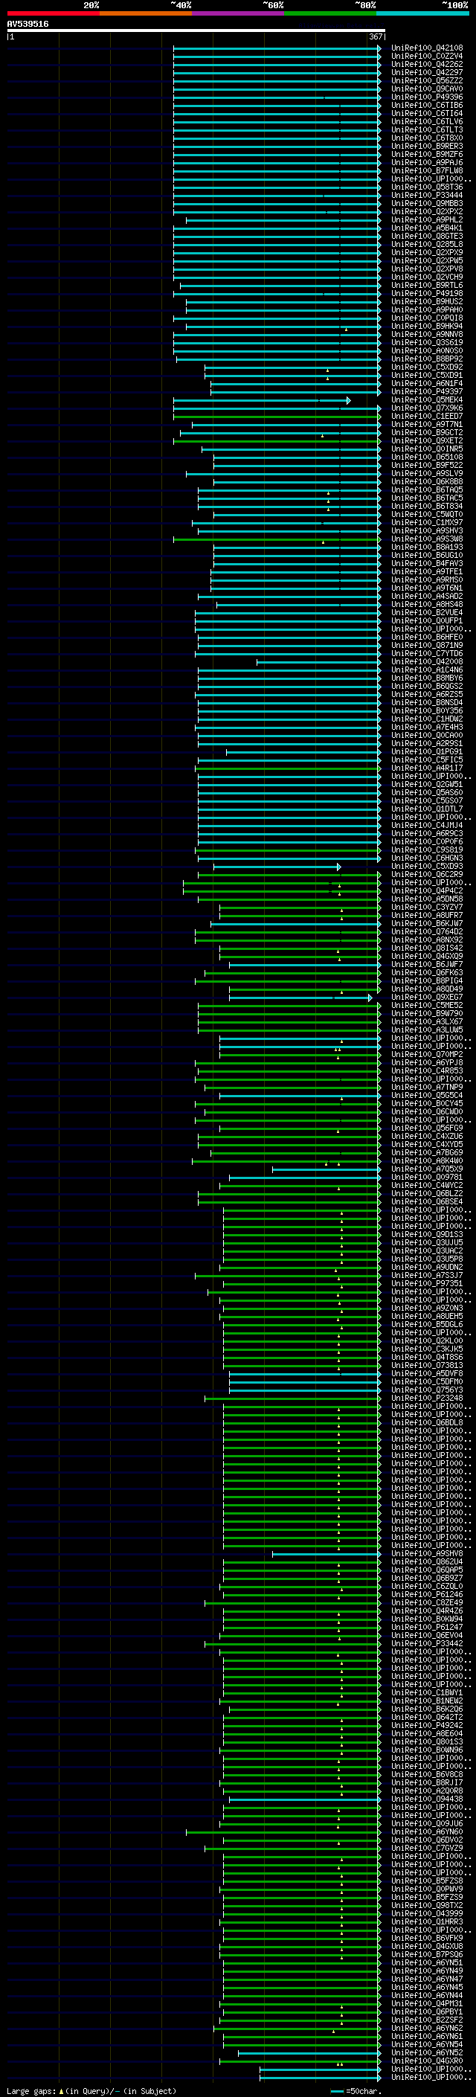The height and width of the screenshot is (2097, 476).
Task: Select the UniRef100_Q7X9K6 label
Action: click(x=427, y=408)
